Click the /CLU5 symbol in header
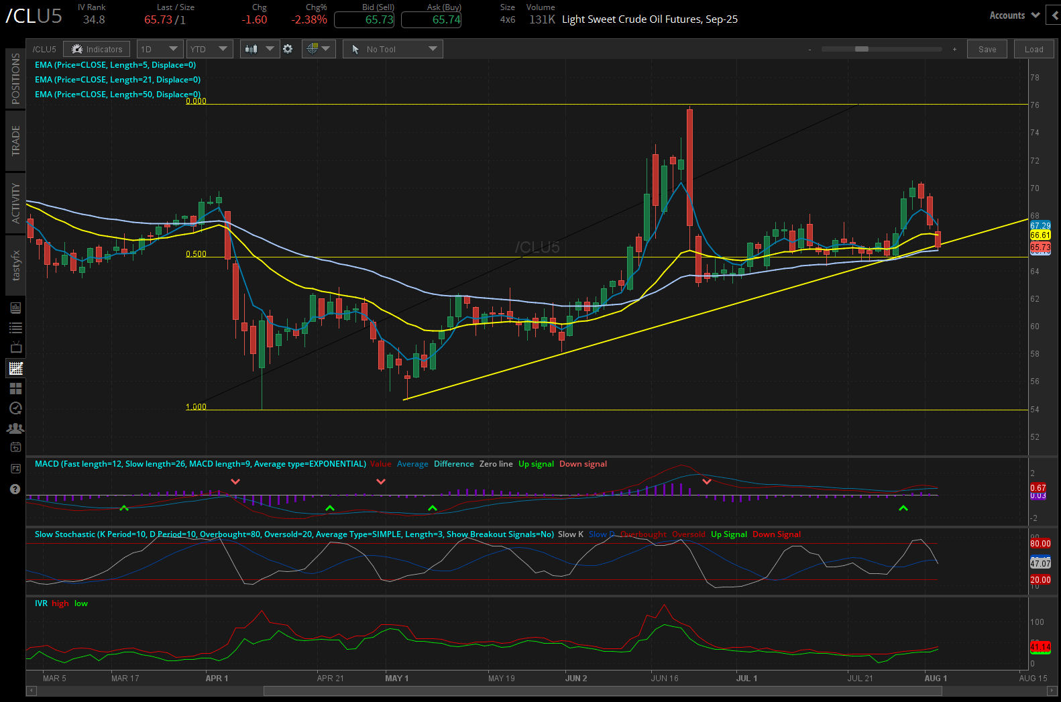The height and width of the screenshot is (702, 1061). 34,16
